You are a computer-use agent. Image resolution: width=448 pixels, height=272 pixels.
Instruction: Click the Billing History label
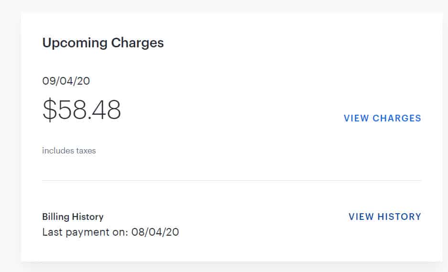tap(73, 217)
